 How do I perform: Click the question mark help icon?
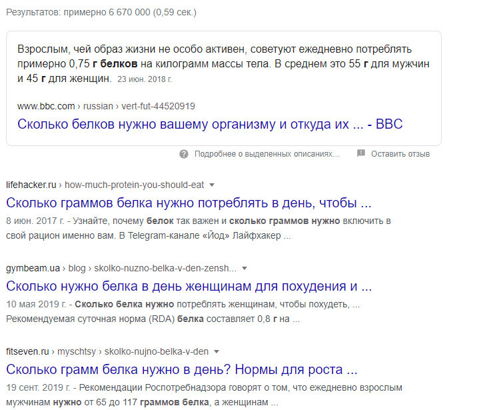point(184,154)
